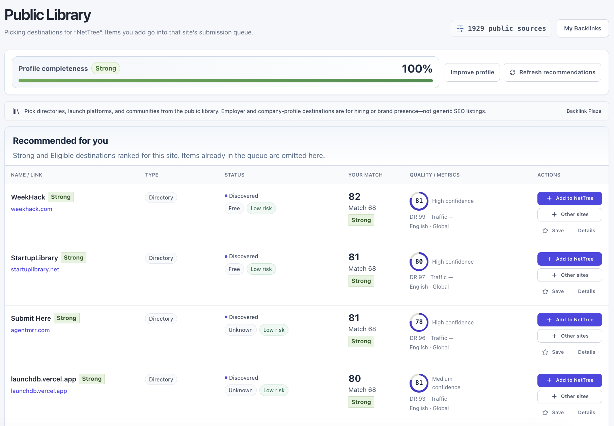Click the Medium confidence label for launchdb.vercel.app

point(446,383)
